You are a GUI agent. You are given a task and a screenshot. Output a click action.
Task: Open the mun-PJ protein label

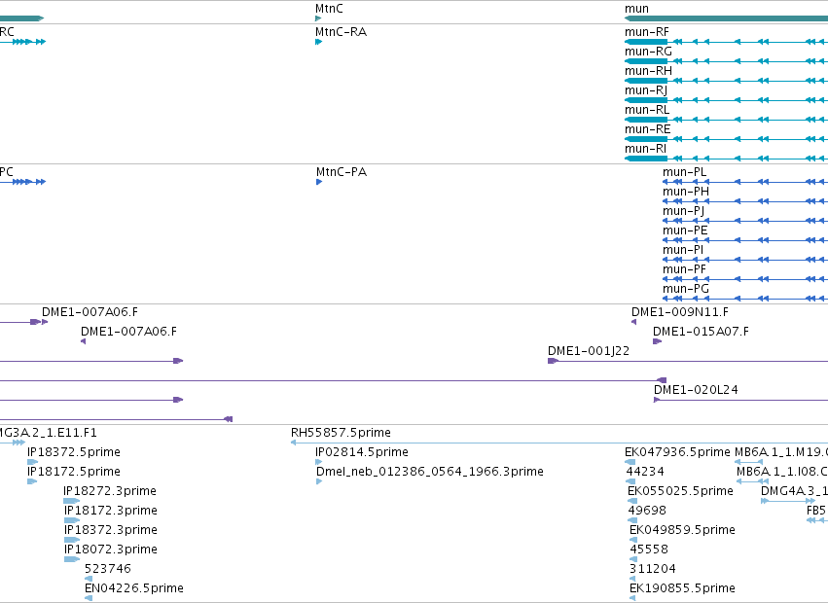coord(684,212)
